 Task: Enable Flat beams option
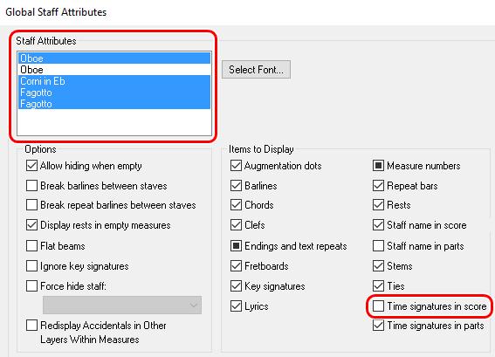tap(31, 245)
